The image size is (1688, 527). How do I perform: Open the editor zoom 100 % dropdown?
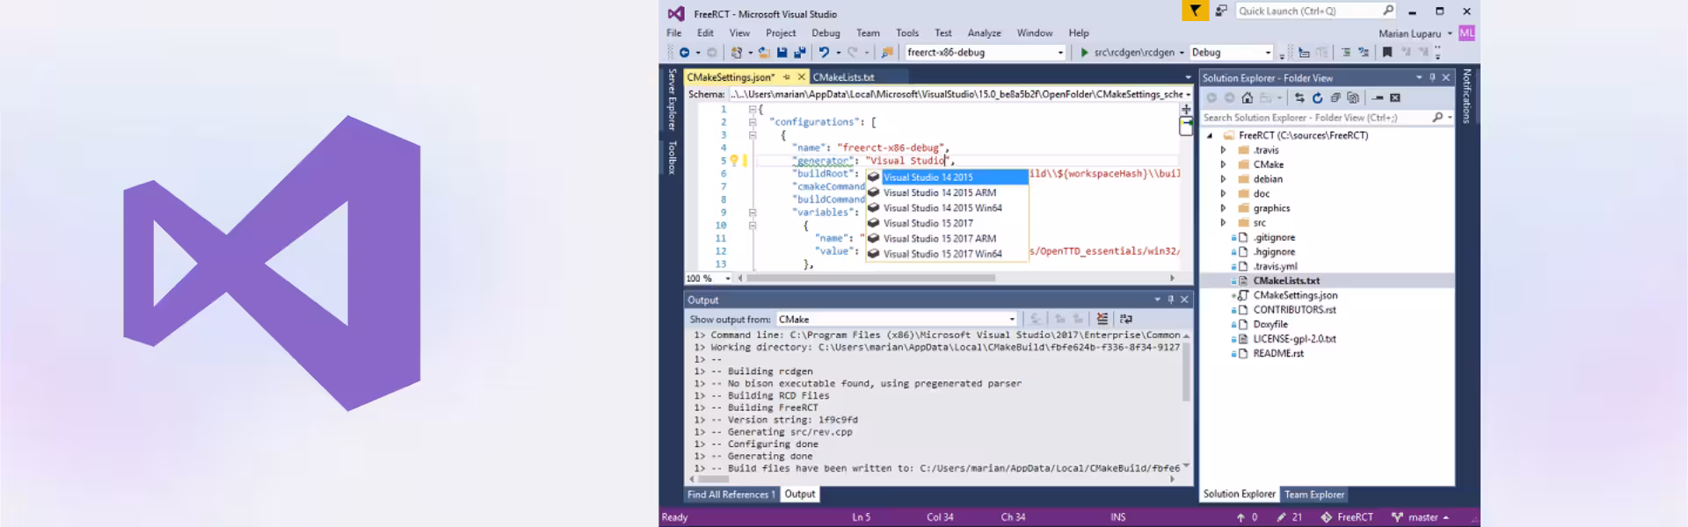[728, 278]
